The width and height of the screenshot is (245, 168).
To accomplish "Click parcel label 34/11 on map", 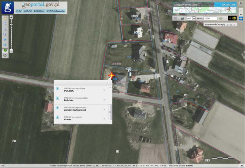I will coord(137,32).
